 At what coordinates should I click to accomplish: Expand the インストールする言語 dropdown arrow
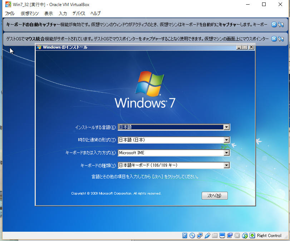(x=227, y=127)
